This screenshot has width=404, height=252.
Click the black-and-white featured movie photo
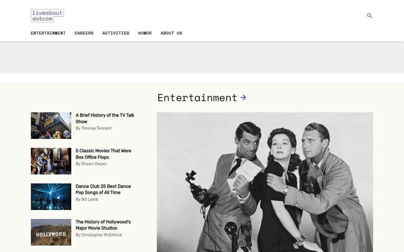(265, 182)
